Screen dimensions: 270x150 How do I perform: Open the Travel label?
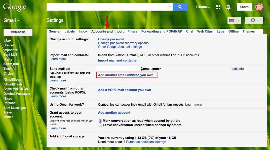point(8,112)
